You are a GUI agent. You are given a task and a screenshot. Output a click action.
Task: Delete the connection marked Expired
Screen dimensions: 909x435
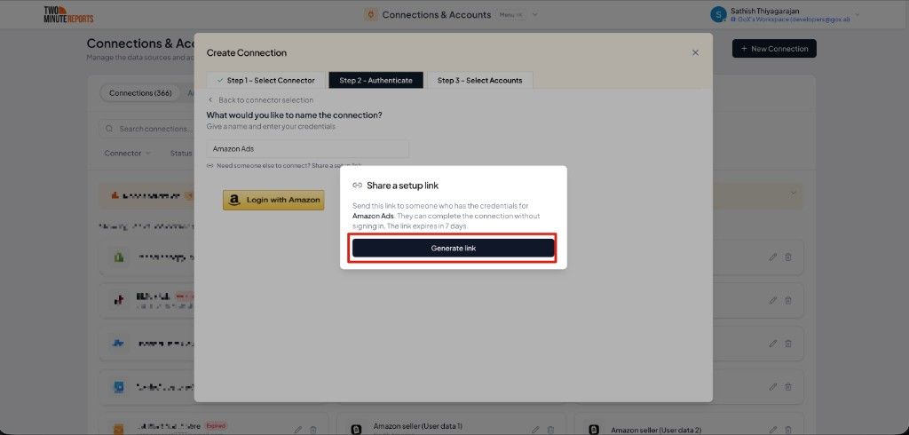click(x=313, y=430)
